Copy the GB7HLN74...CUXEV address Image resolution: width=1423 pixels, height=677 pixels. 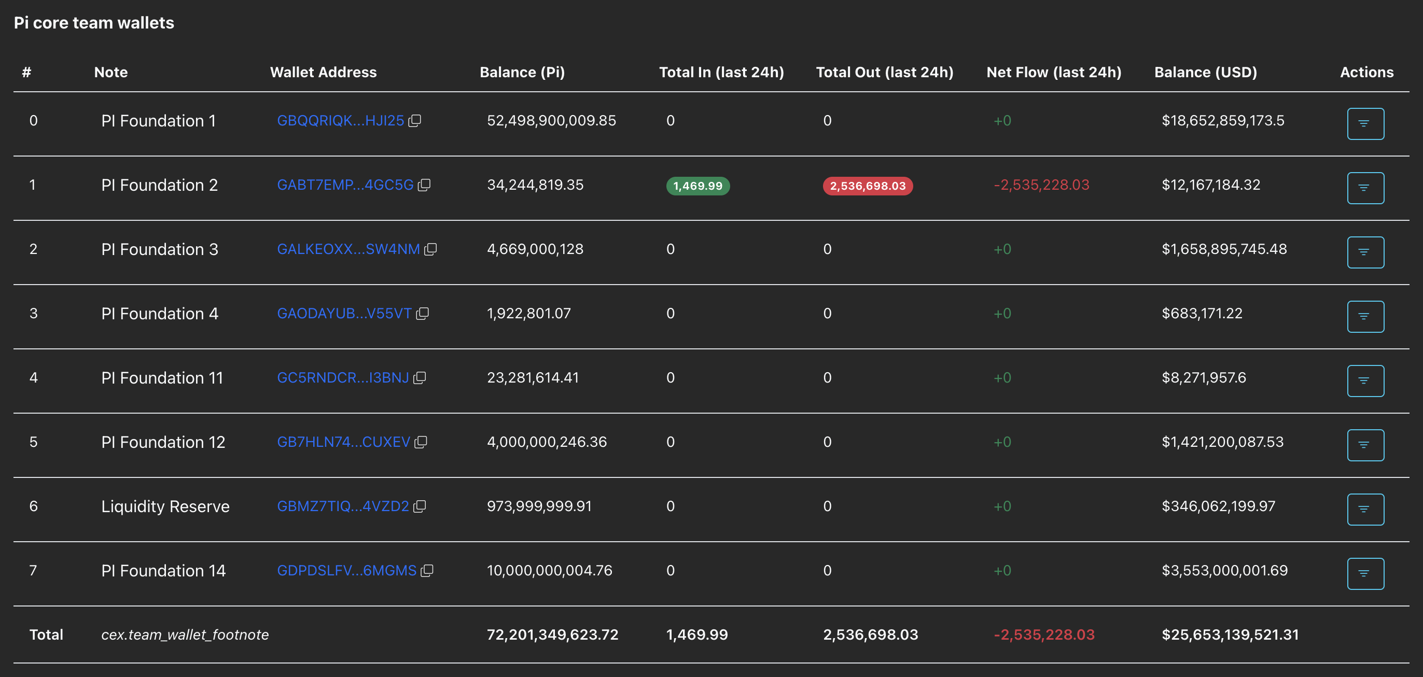pyautogui.click(x=421, y=442)
